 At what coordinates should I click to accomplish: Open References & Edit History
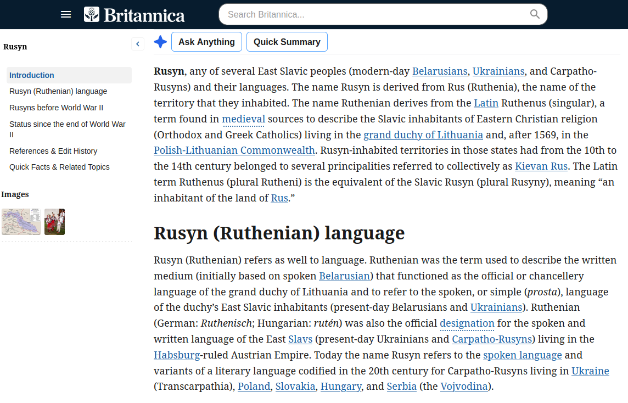(x=53, y=151)
